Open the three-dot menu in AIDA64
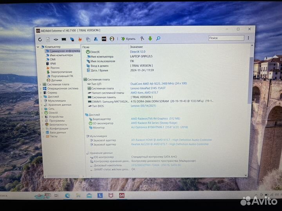The width and height of the screenshot is (282, 211). point(248,38)
